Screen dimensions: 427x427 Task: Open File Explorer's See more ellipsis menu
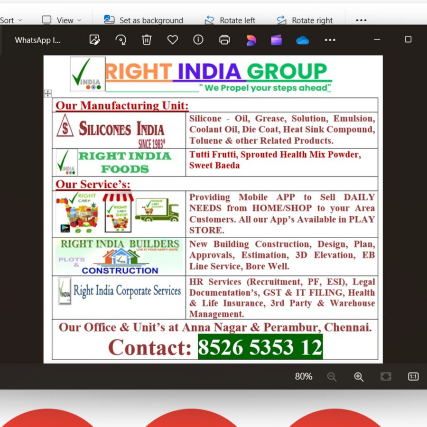[x=361, y=20]
